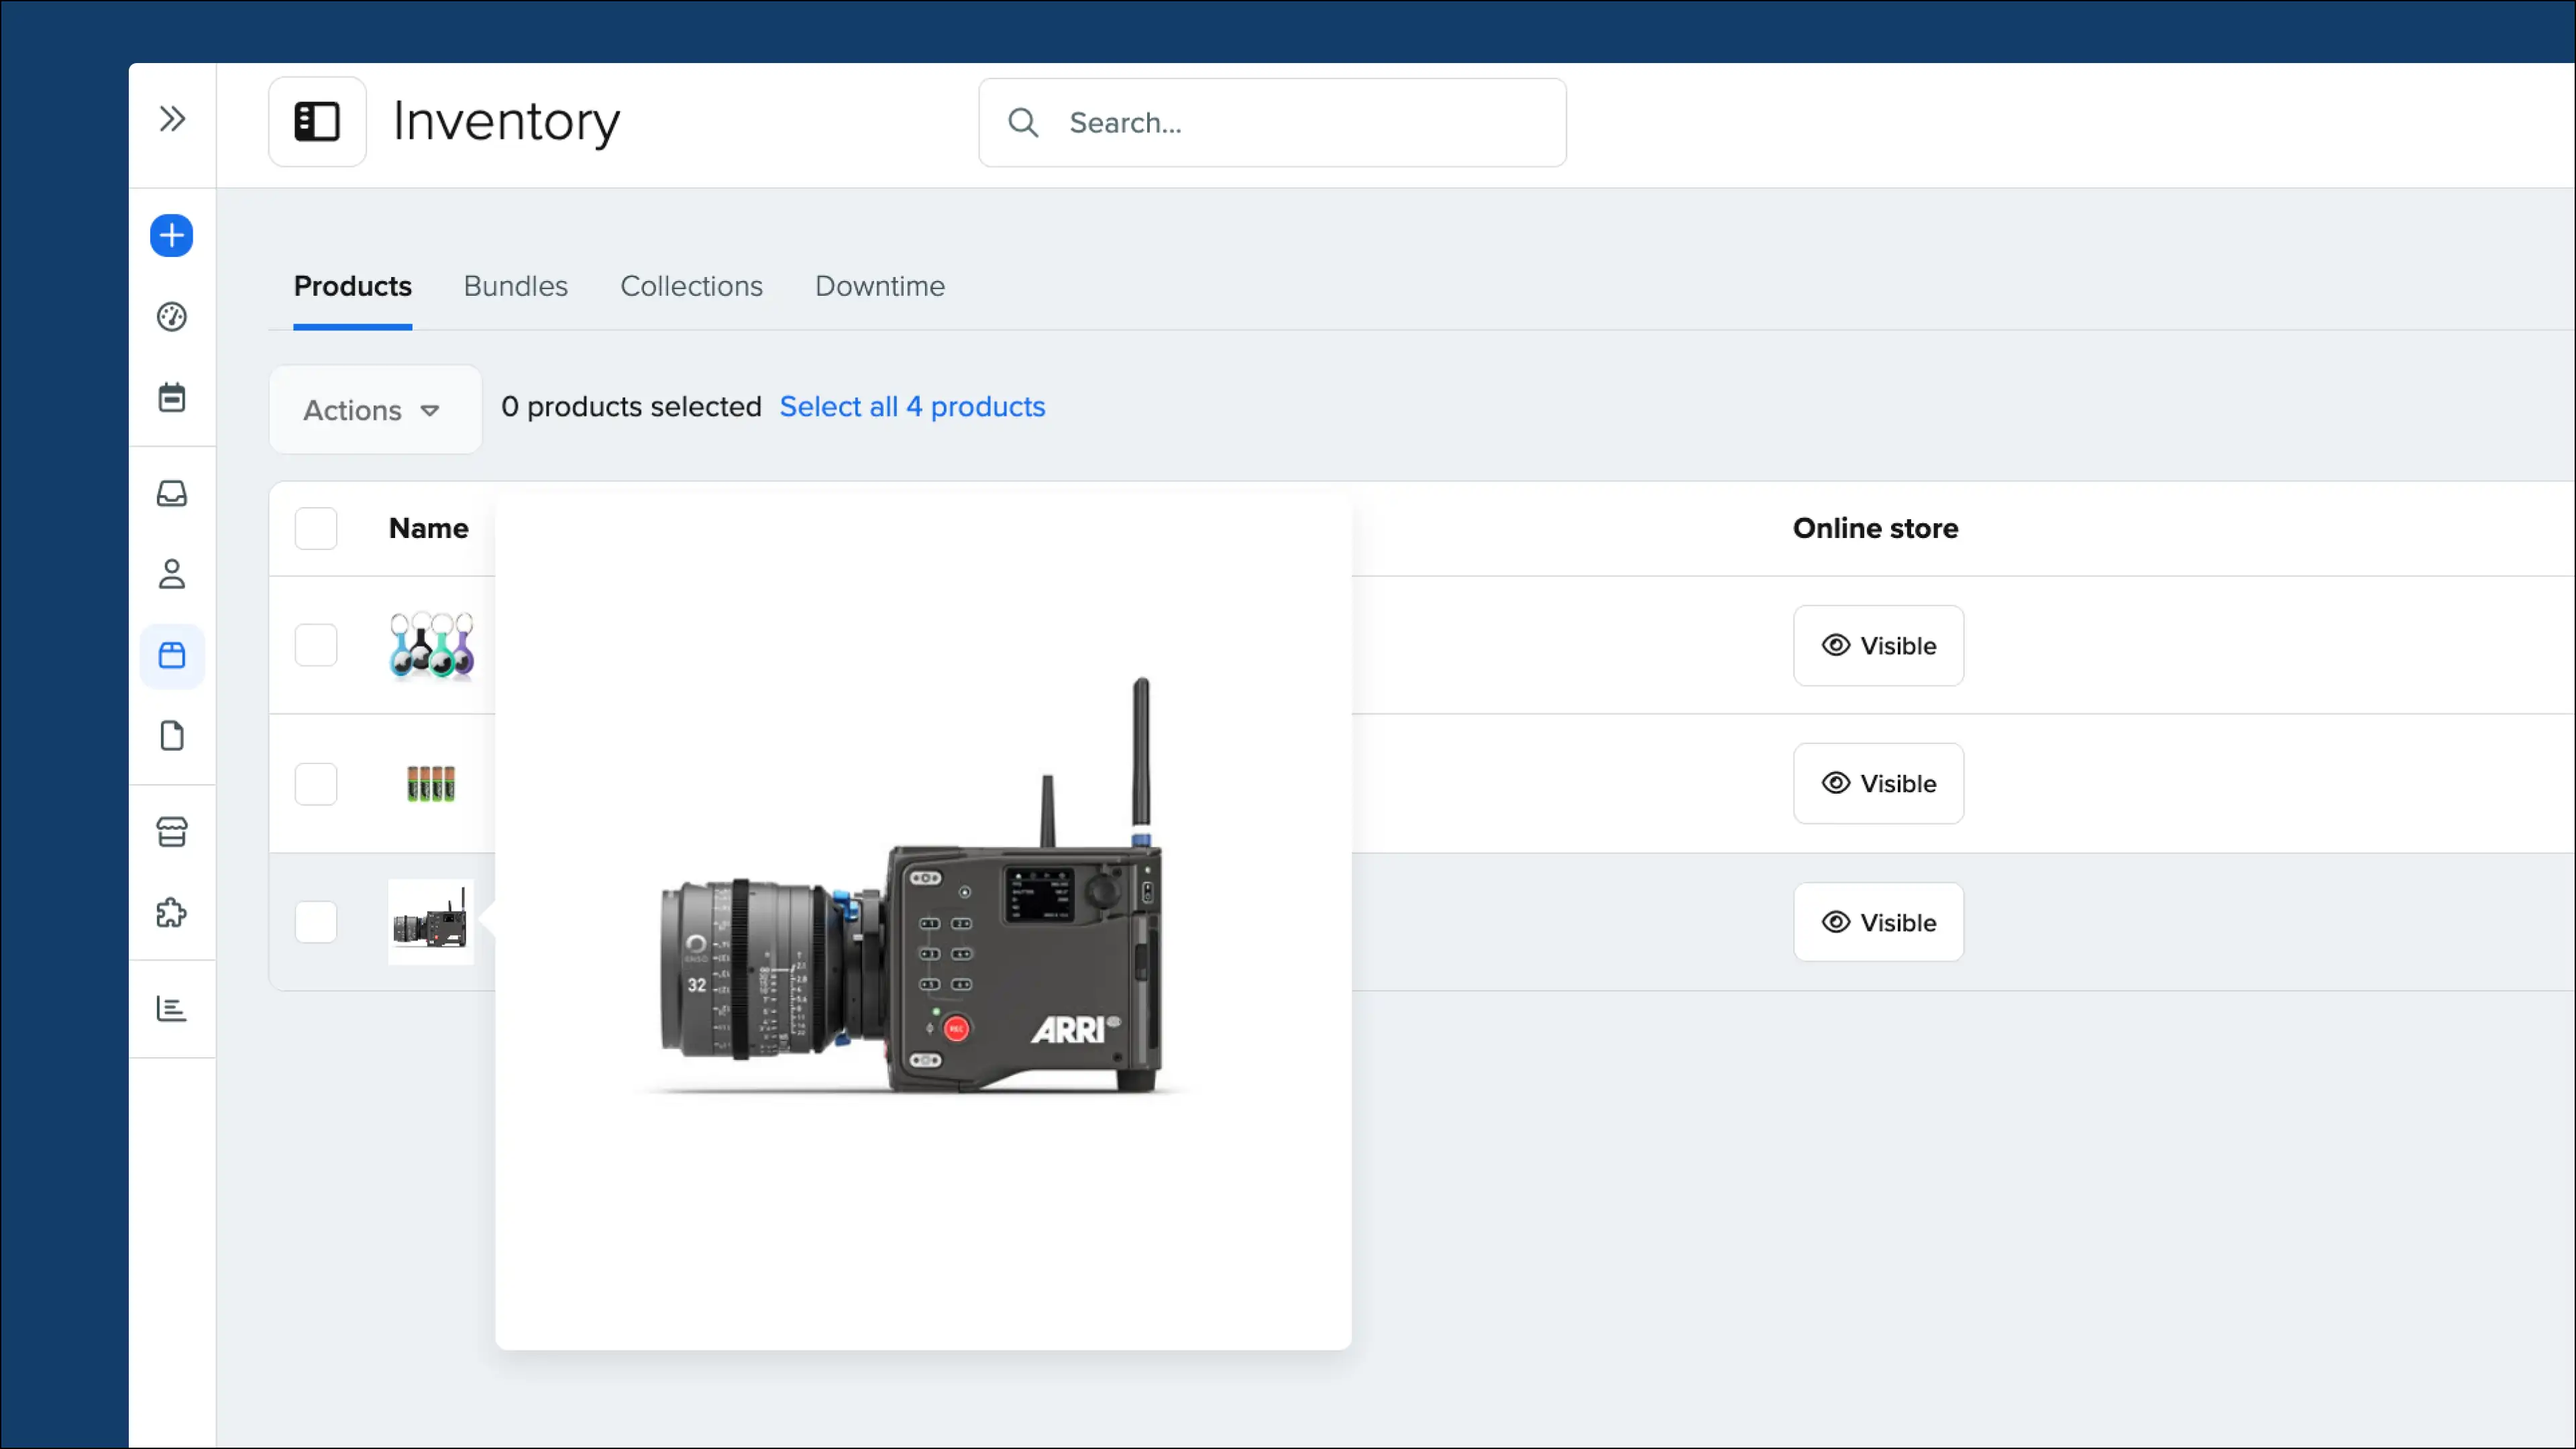Open the integrations puzzle-piece icon
The width and height of the screenshot is (2576, 1449).
pos(172,912)
